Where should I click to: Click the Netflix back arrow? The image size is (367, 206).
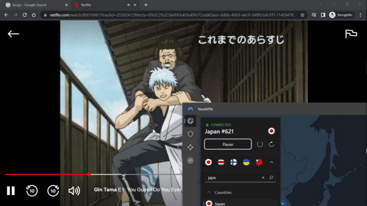[x=13, y=34]
